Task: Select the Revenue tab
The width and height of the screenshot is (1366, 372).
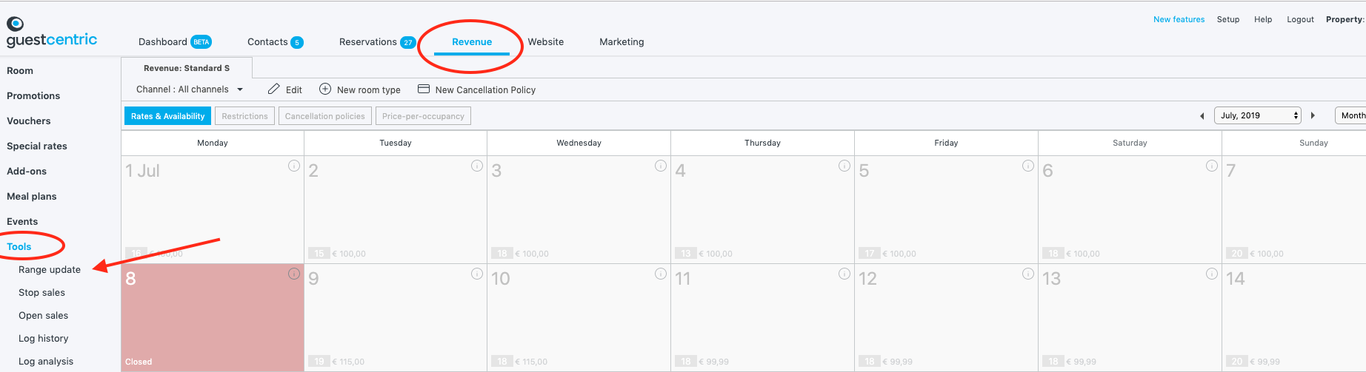Action: coord(472,42)
